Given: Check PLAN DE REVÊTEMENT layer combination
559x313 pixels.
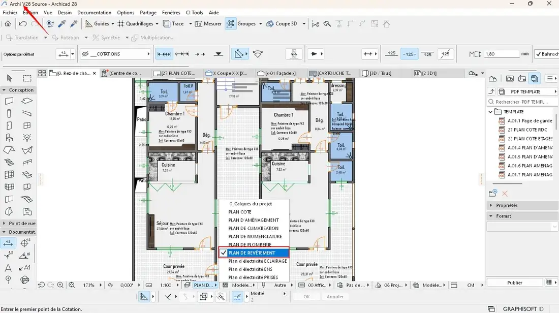Looking at the screenshot, I should pos(254,253).
